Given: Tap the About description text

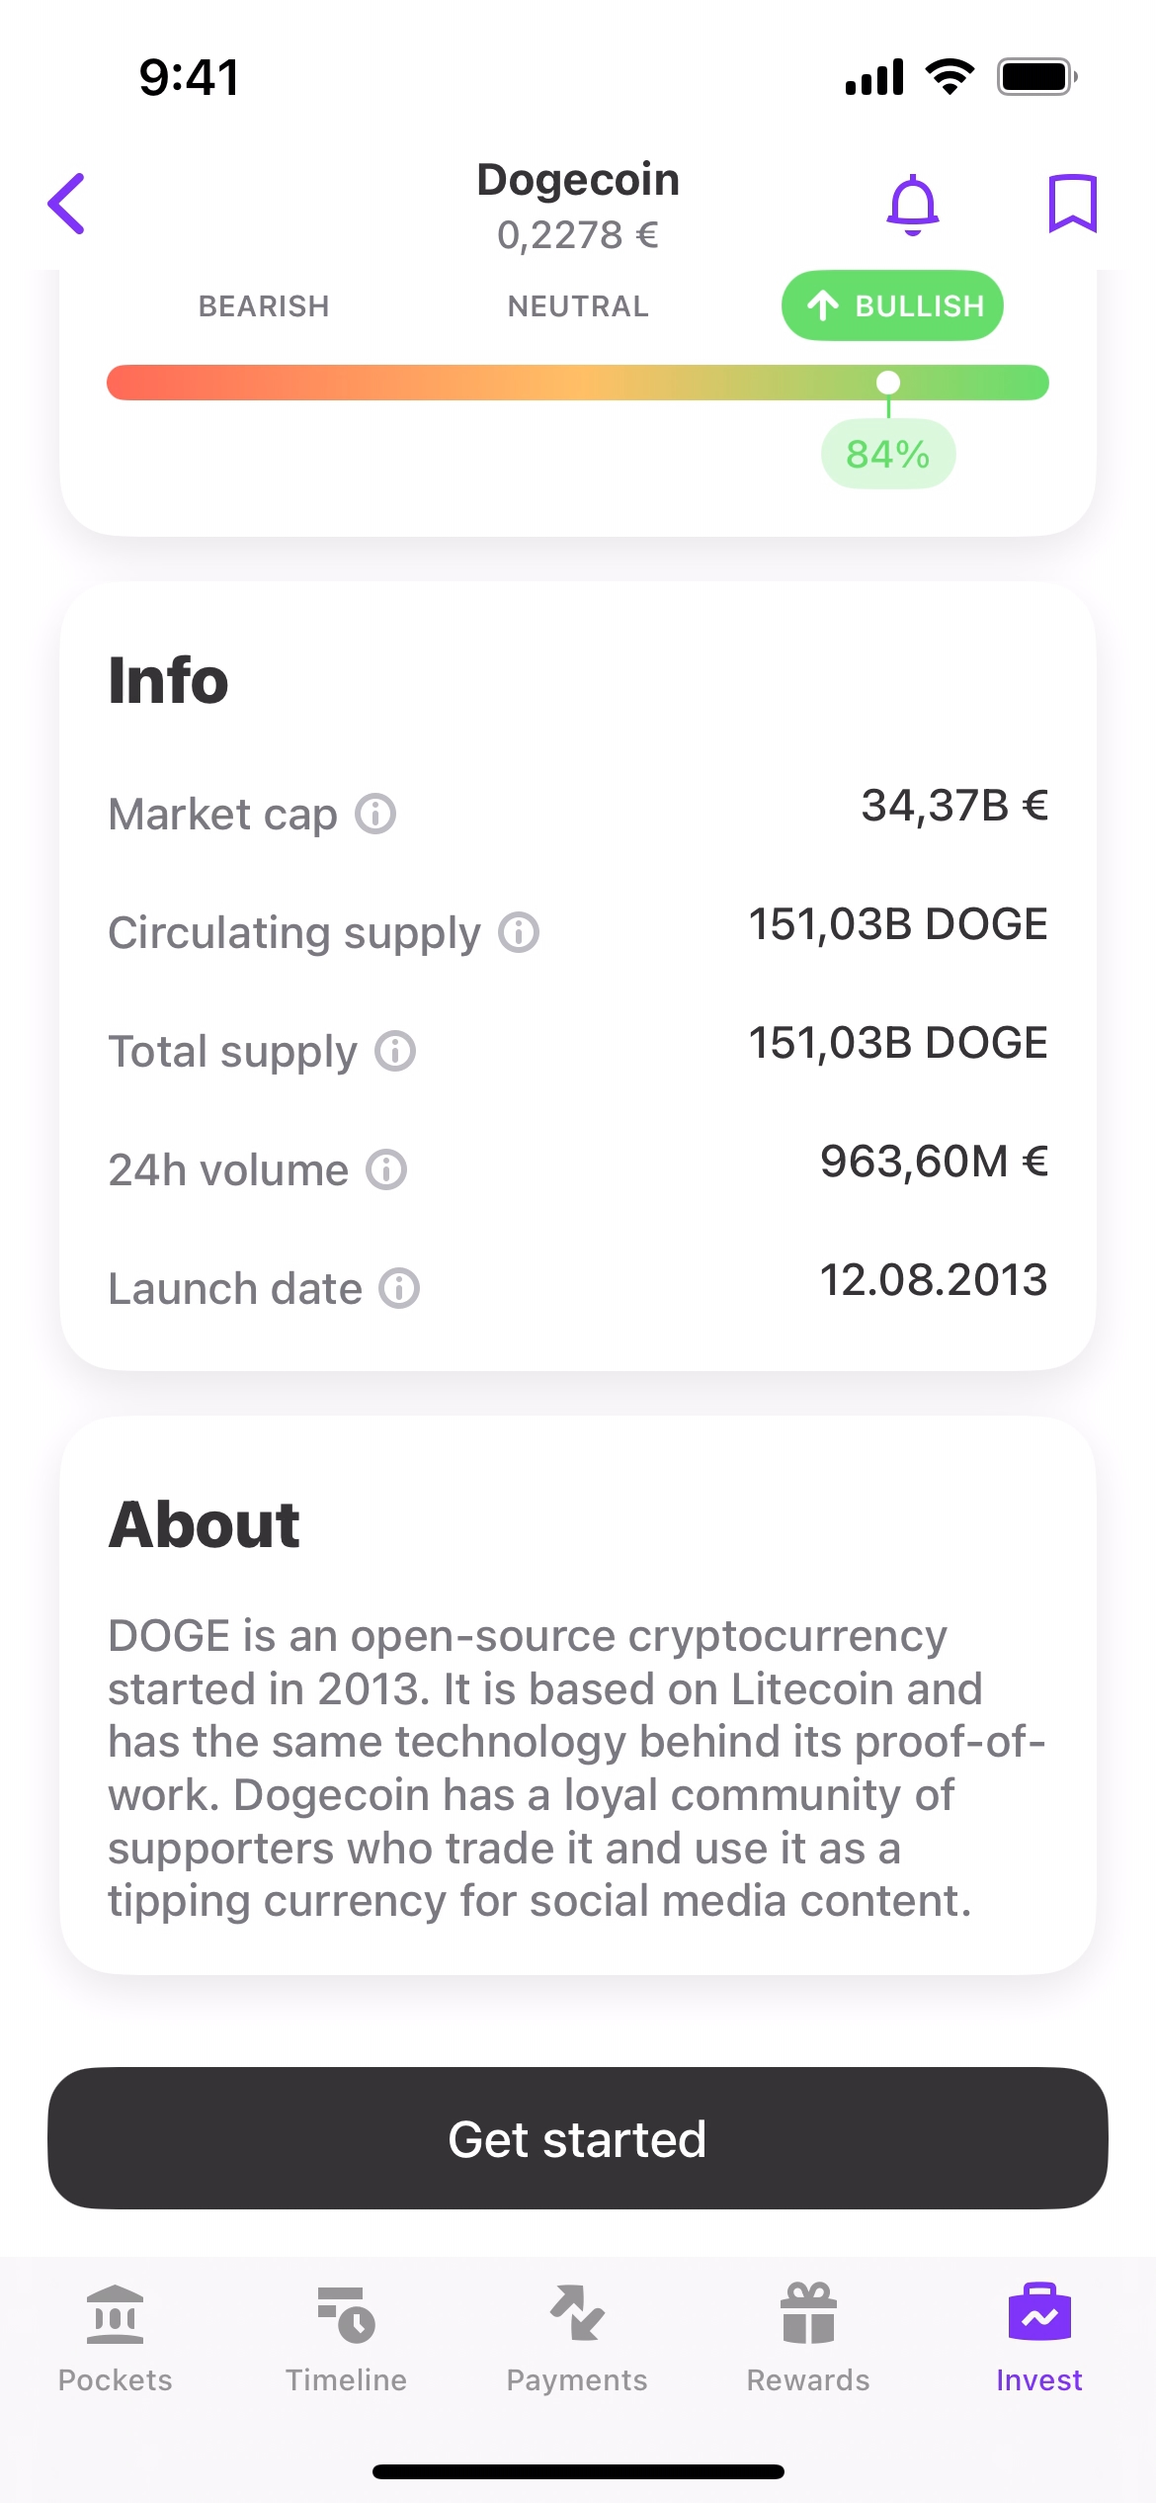Looking at the screenshot, I should [577, 1768].
